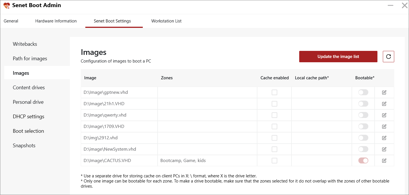Click the Bootcamp, Game, kids zones cell
The image size is (409, 195).
coord(207,161)
